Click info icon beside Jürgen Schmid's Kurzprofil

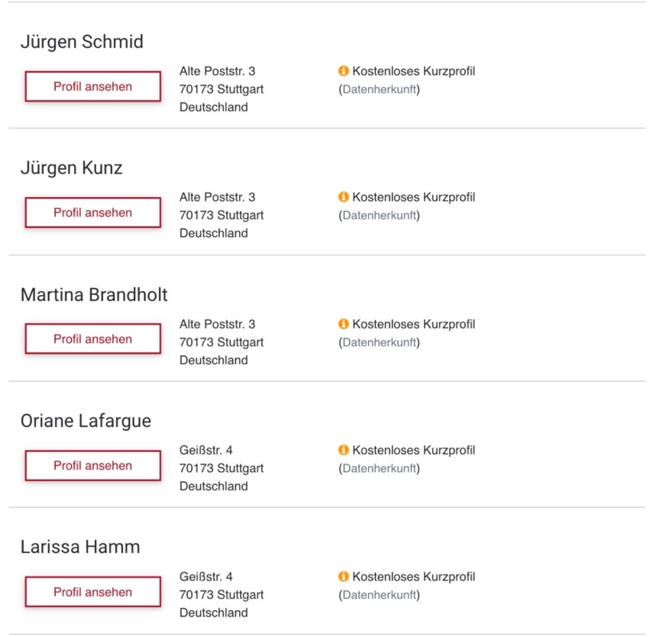point(343,71)
